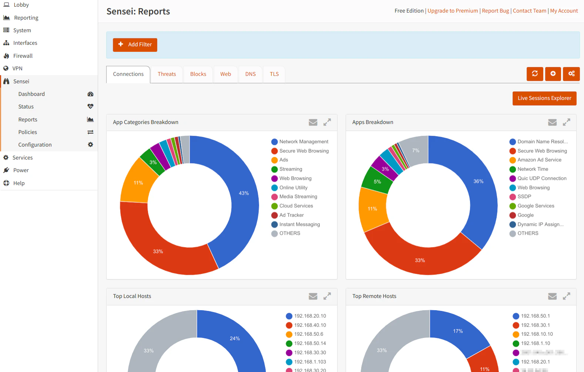The image size is (584, 372).
Task: Toggle 192.168.20.10 legend swatch in Local Hosts
Action: (289, 316)
